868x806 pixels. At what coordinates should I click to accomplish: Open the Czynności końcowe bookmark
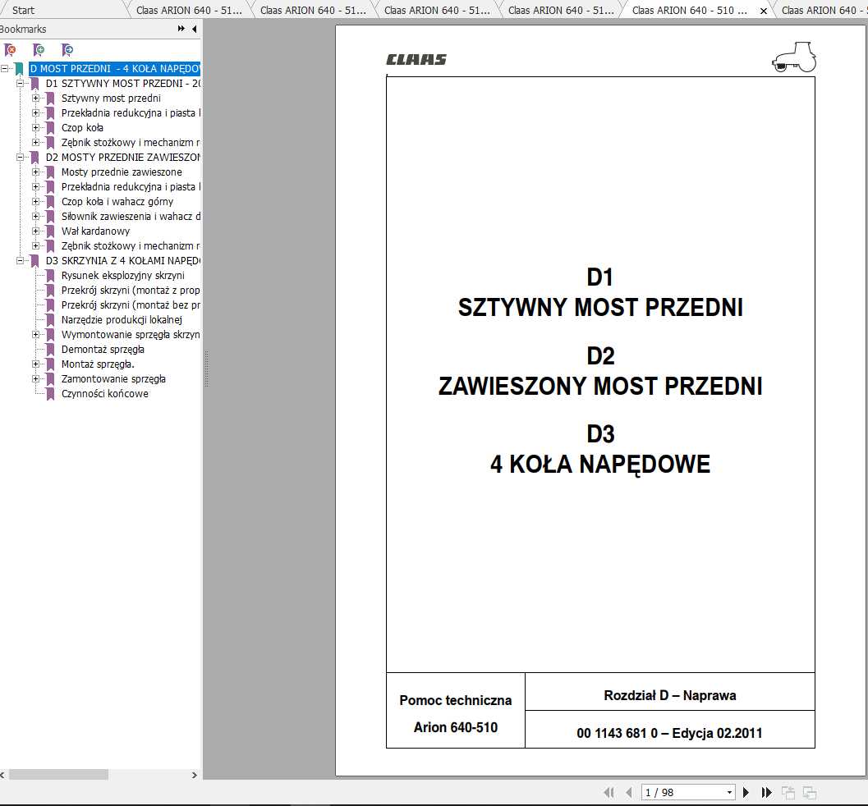tap(104, 394)
